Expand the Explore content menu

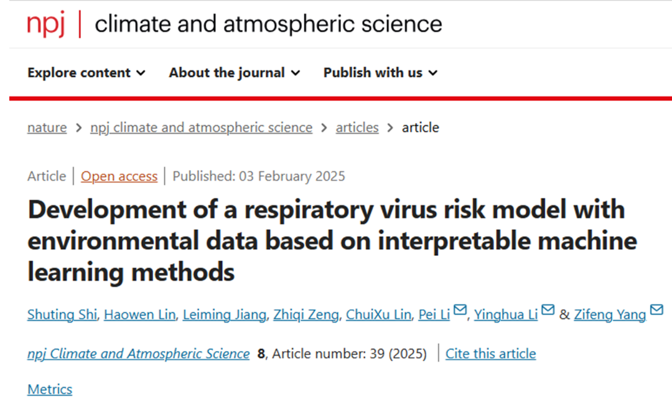pos(86,73)
